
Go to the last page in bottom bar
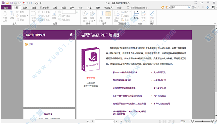click(121, 121)
